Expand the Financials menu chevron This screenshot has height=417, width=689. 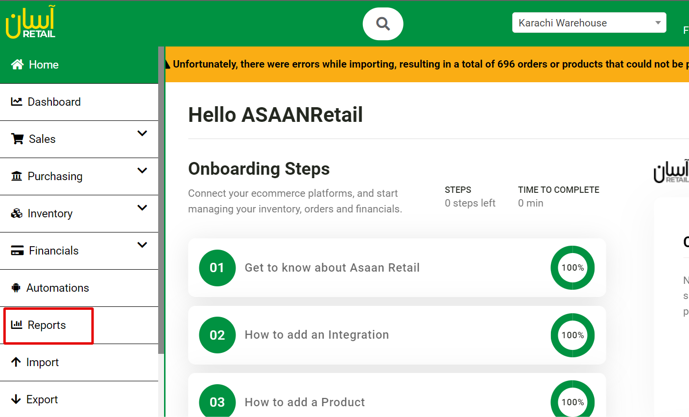point(143,245)
